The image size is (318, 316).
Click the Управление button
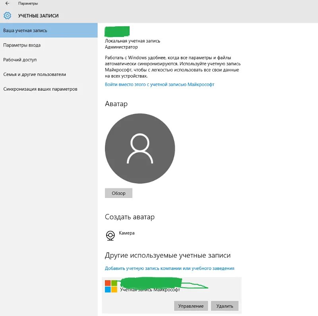pos(191,306)
